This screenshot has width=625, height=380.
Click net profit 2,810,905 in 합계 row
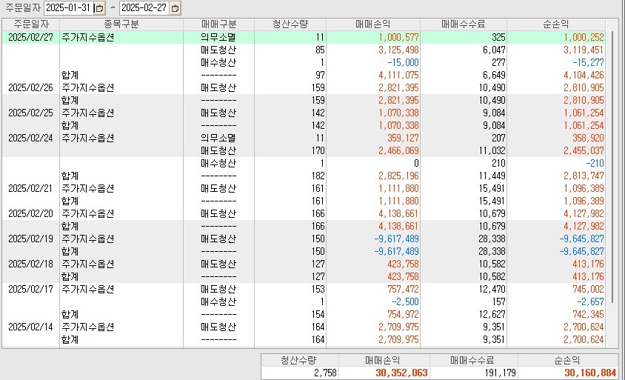[584, 100]
